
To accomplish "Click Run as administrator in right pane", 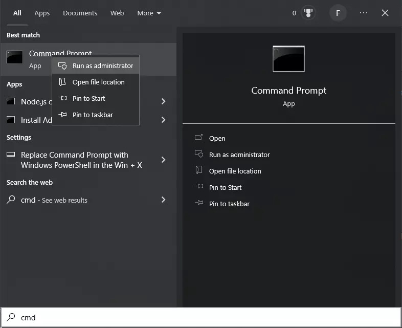I will 239,155.
